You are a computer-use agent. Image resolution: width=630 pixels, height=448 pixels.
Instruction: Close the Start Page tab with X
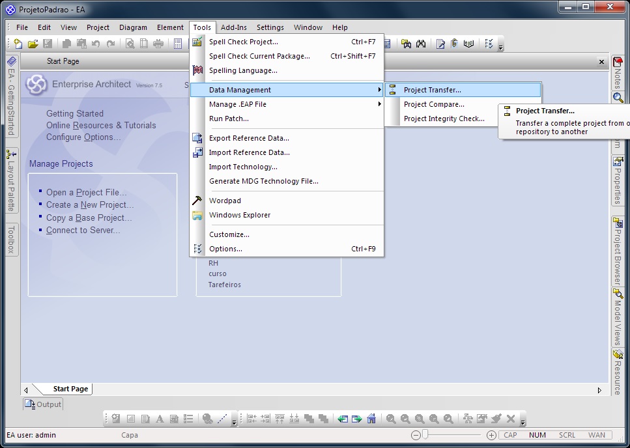pos(601,61)
